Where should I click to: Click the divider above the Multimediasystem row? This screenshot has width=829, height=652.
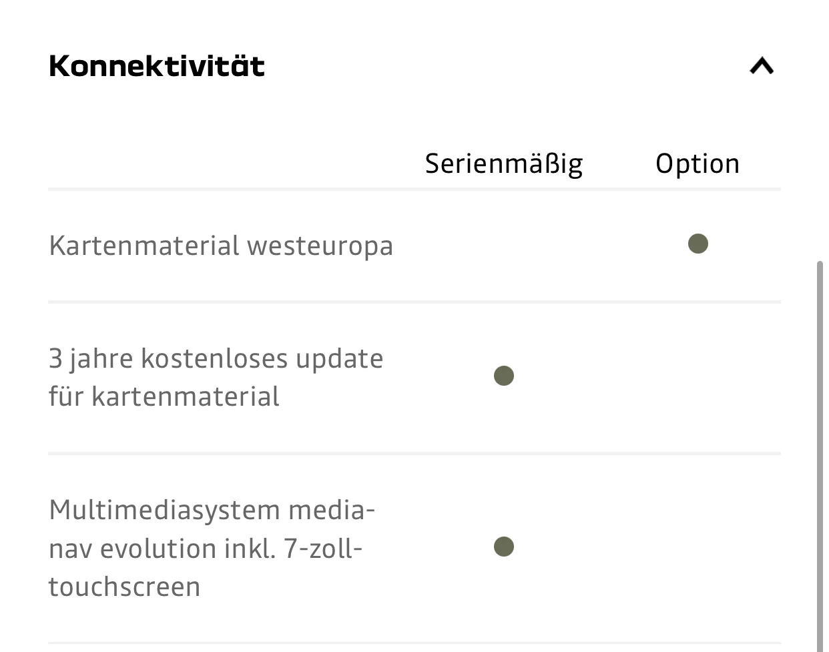[x=414, y=454]
